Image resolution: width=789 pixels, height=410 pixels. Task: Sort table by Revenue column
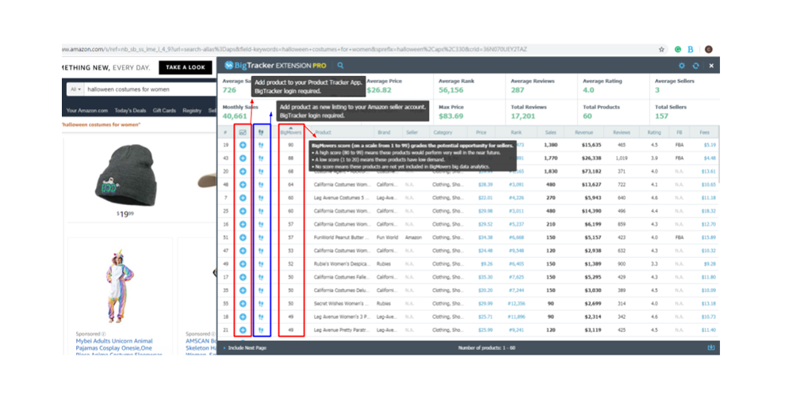584,133
